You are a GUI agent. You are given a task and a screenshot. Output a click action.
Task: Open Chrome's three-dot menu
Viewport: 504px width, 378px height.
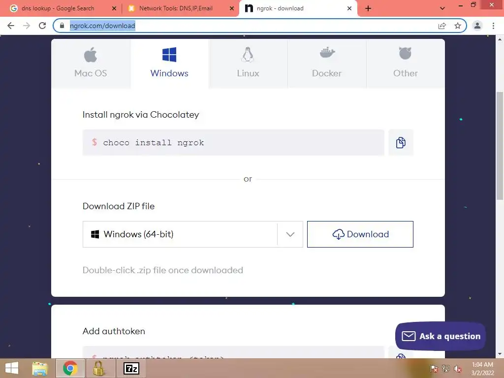point(493,26)
